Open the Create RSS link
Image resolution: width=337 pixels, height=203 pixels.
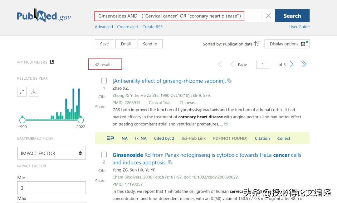[152, 27]
